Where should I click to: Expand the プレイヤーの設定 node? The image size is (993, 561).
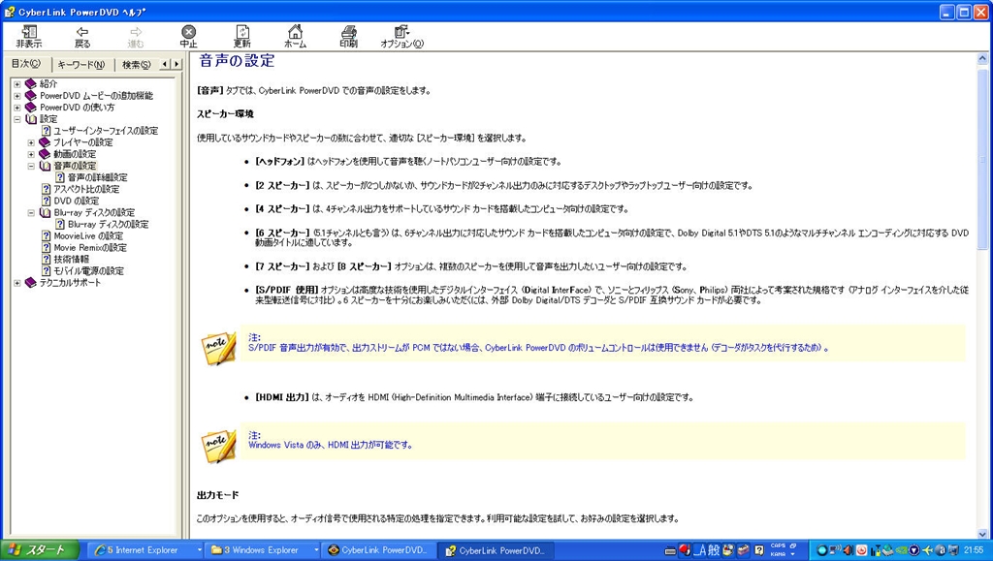[30, 142]
